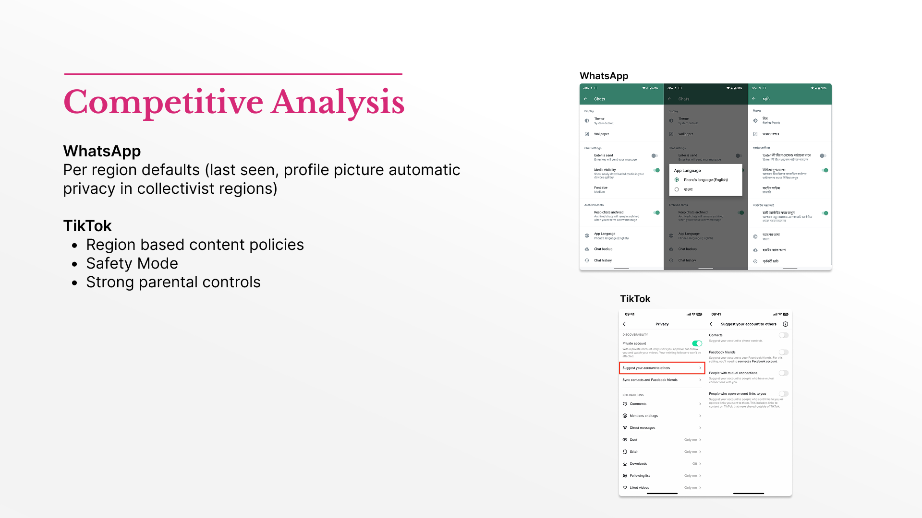Toggle the Enter-key switch on Bengali WhatsApp screen
Image resolution: width=922 pixels, height=518 pixels.
(x=824, y=156)
